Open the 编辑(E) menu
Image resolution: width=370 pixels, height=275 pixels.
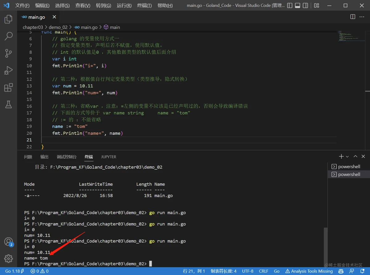(x=42, y=6)
